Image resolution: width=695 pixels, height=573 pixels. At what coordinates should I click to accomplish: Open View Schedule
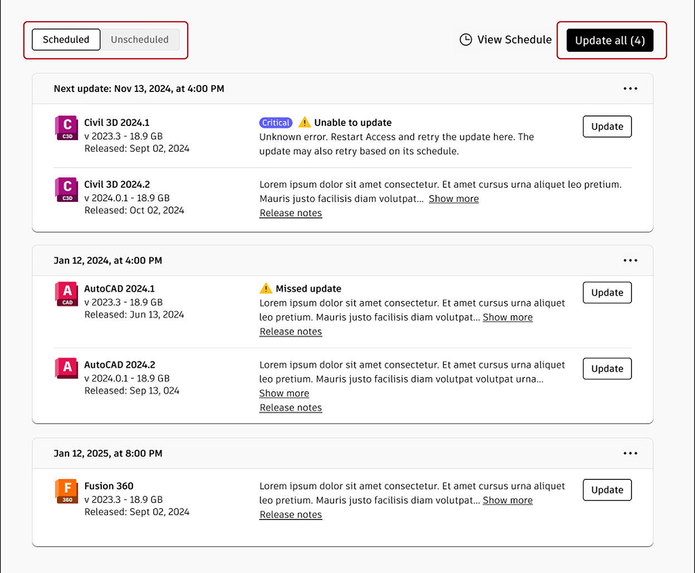point(506,40)
